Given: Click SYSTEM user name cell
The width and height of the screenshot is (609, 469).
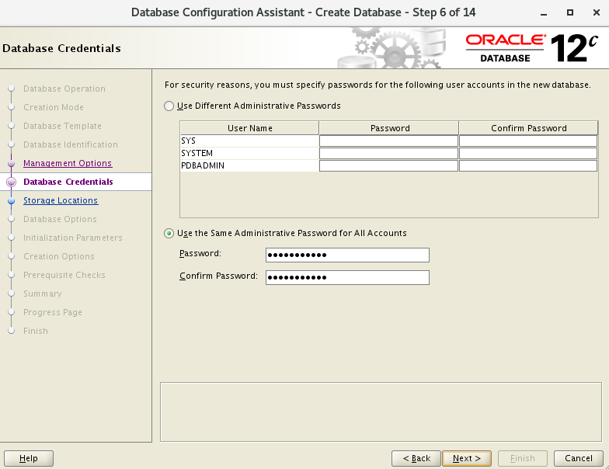Looking at the screenshot, I should point(250,154).
